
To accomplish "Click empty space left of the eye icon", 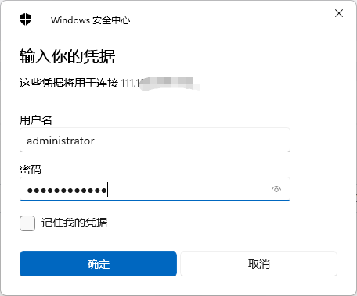I will (189, 189).
